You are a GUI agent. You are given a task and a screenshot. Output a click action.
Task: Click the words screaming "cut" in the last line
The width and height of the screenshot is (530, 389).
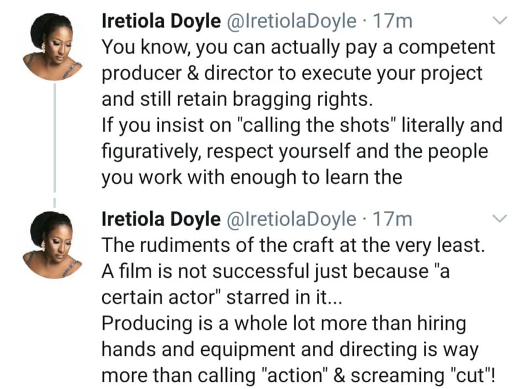click(422, 376)
